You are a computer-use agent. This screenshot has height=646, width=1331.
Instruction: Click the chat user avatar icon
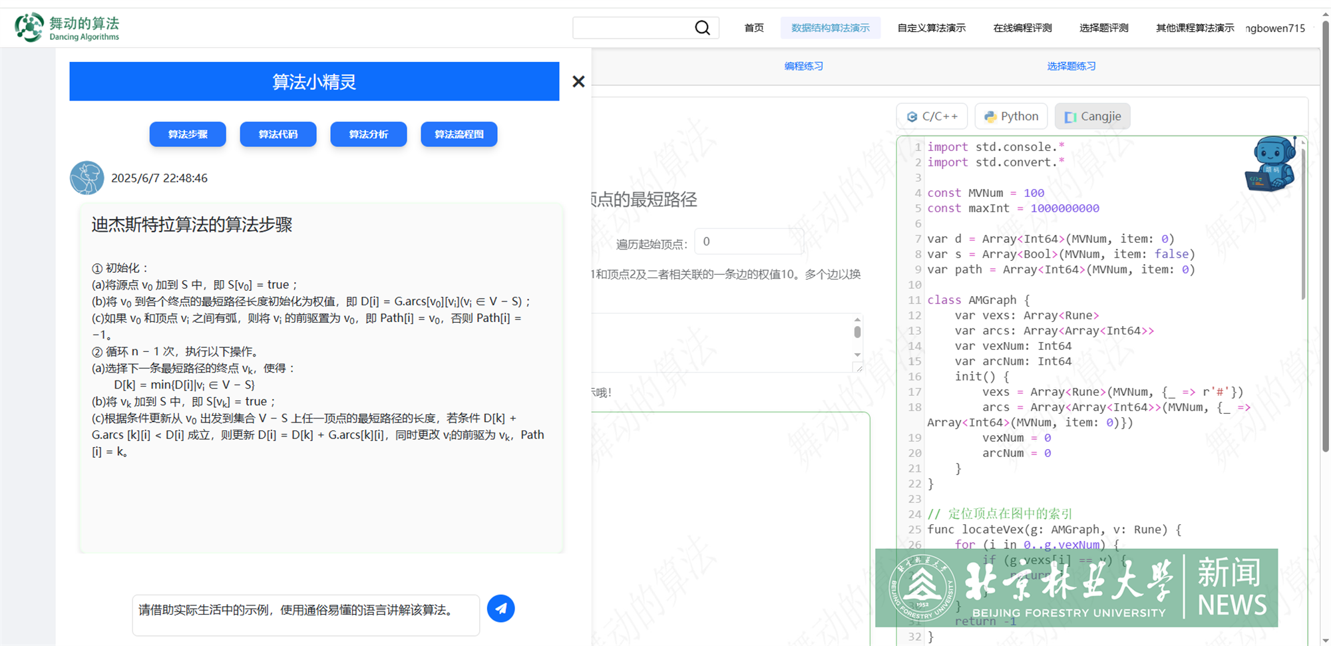pyautogui.click(x=87, y=178)
